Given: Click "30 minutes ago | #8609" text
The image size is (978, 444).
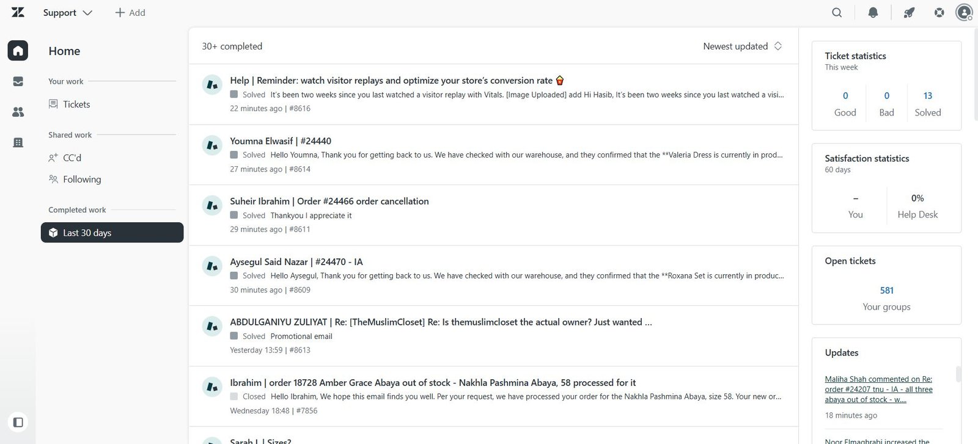Looking at the screenshot, I should tap(270, 290).
